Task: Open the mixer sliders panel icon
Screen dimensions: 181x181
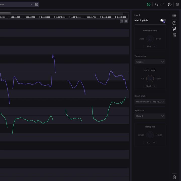Action: tap(174, 35)
